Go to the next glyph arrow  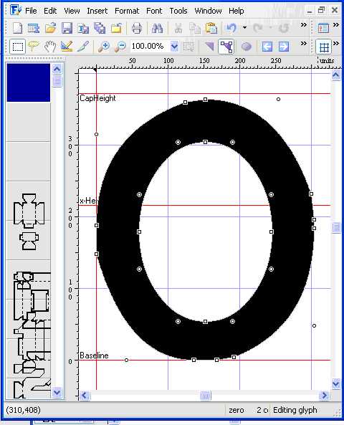pos(284,47)
